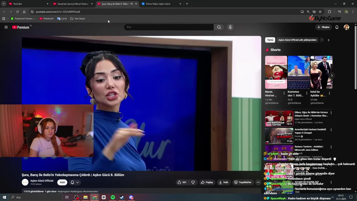Open the subscription notification bell dropdown
Viewport: 357px width, 201px height.
(75, 182)
